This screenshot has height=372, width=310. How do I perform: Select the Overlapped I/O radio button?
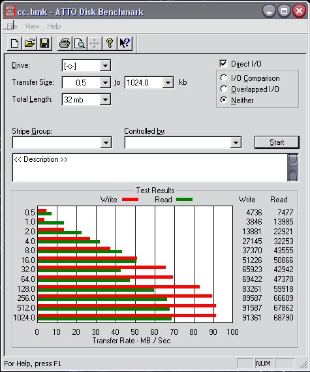tap(223, 89)
